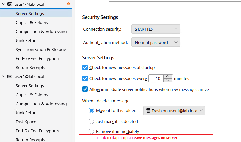
Task: Click the trash icon in folder dropdown
Action: [148, 111]
